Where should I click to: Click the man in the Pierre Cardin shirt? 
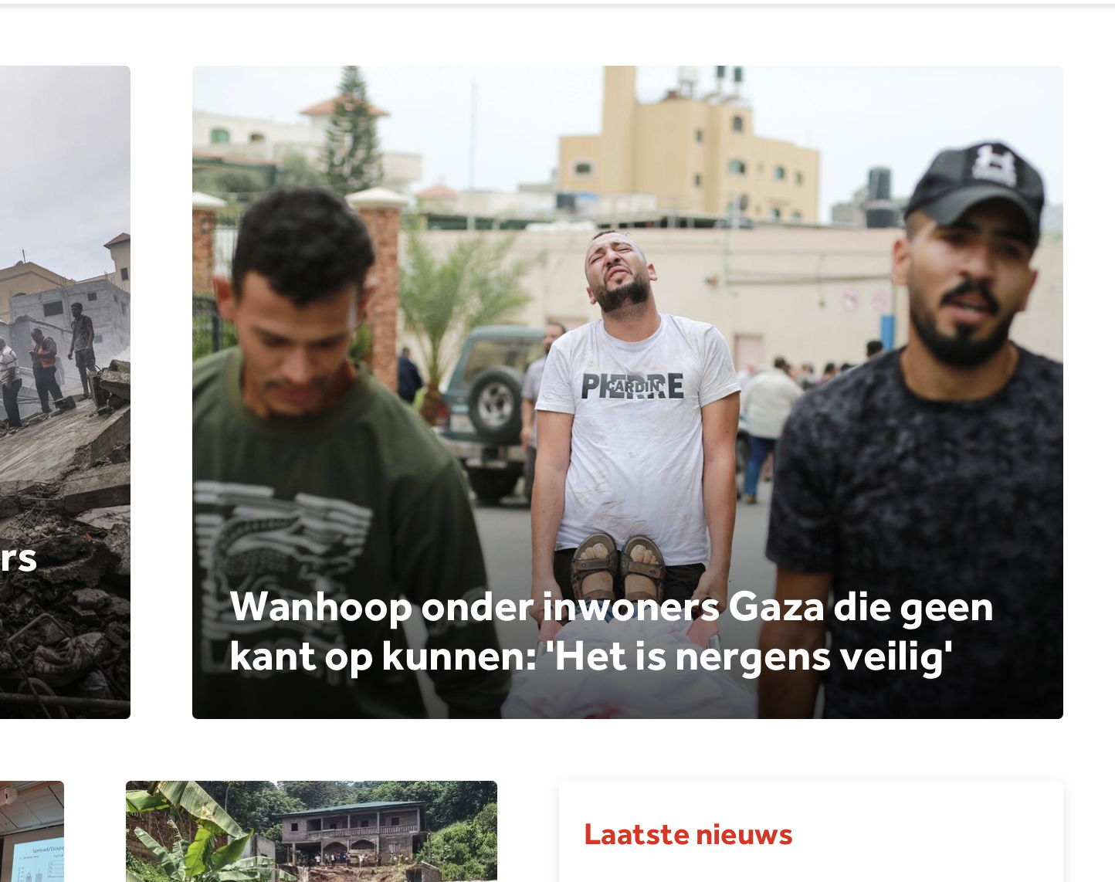click(x=633, y=402)
